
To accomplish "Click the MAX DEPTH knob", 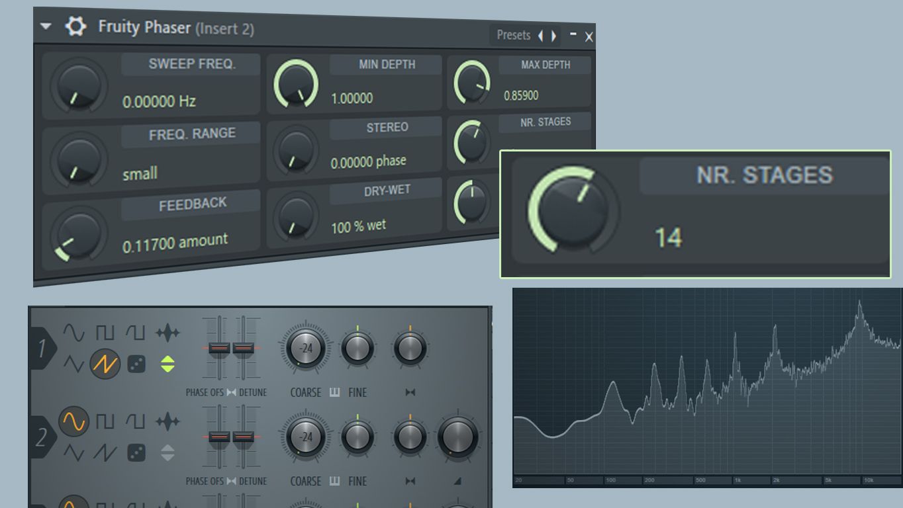I will click(472, 83).
